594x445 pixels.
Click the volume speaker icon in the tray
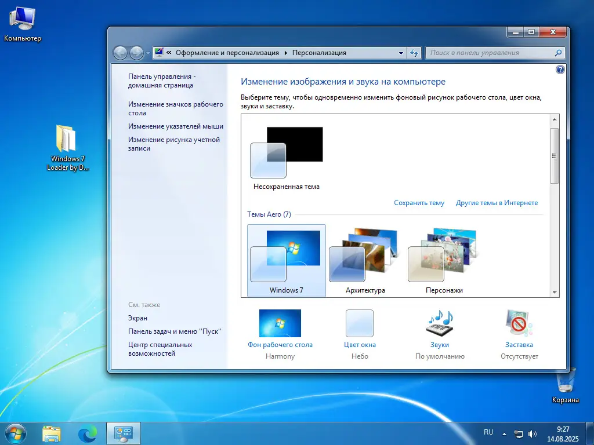pyautogui.click(x=532, y=433)
